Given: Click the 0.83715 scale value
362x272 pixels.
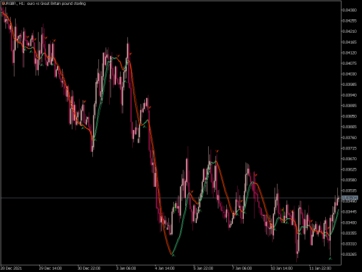Looking at the screenshot, I should [349, 148].
